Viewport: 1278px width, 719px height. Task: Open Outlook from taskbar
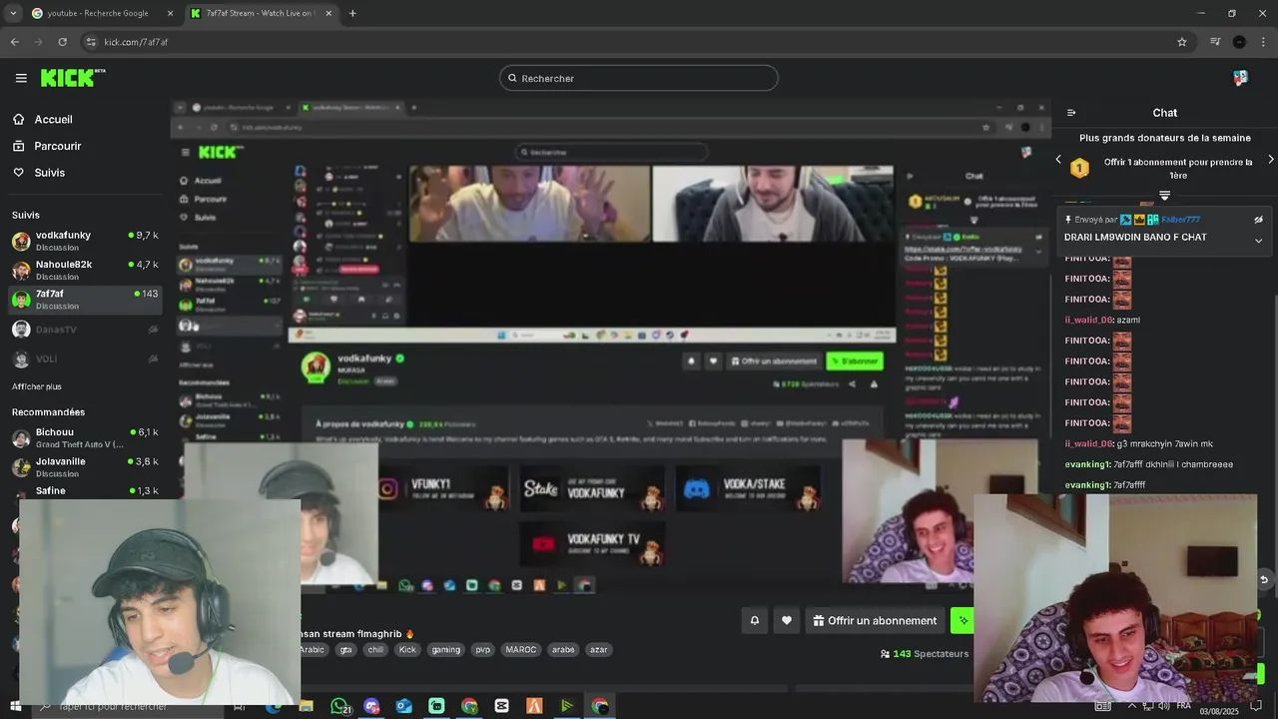(403, 706)
